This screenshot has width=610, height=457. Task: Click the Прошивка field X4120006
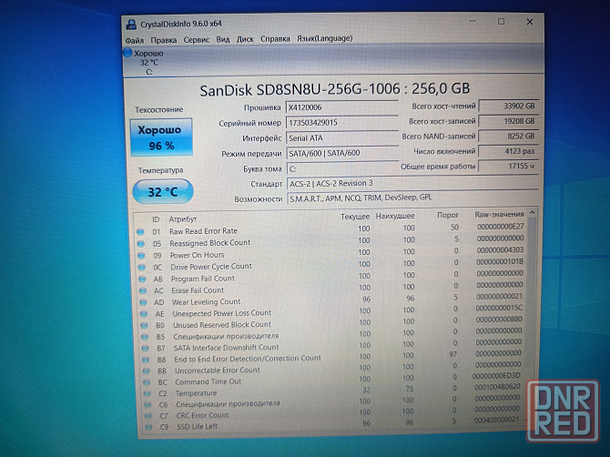coord(342,107)
